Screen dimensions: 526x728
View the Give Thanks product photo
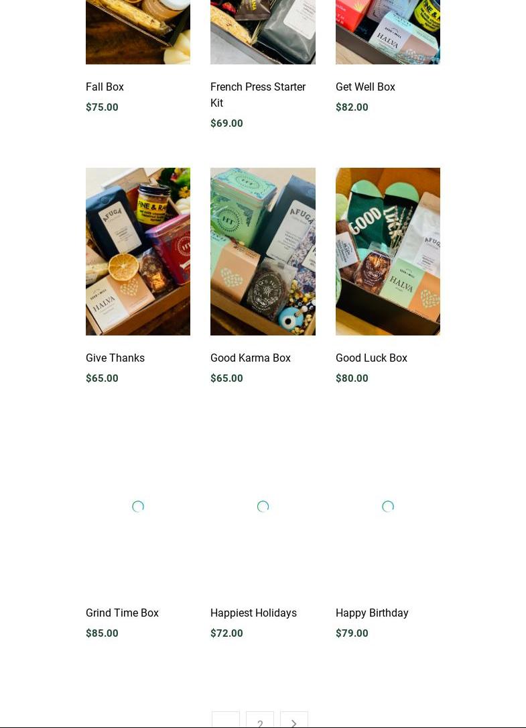[x=138, y=251]
